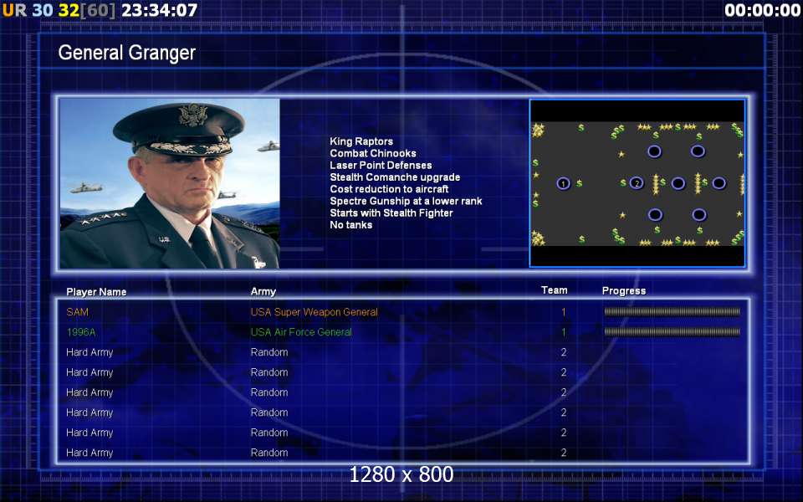This screenshot has width=803, height=502.
Task: Click the 00:00:00 timer at top right
Action: pos(762,10)
